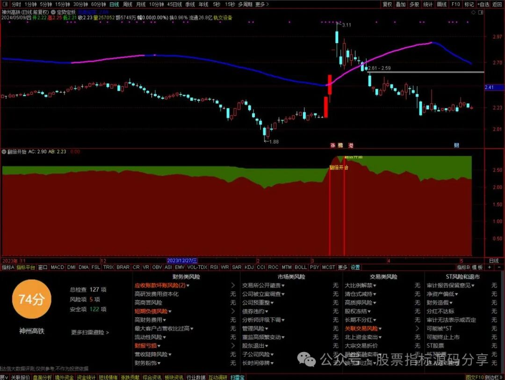Open the 标记 mark tool
505x380 pixels.
pyautogui.click(x=469, y=4)
